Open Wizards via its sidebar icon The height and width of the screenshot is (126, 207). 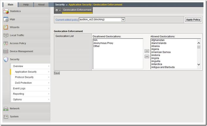(x=6, y=27)
